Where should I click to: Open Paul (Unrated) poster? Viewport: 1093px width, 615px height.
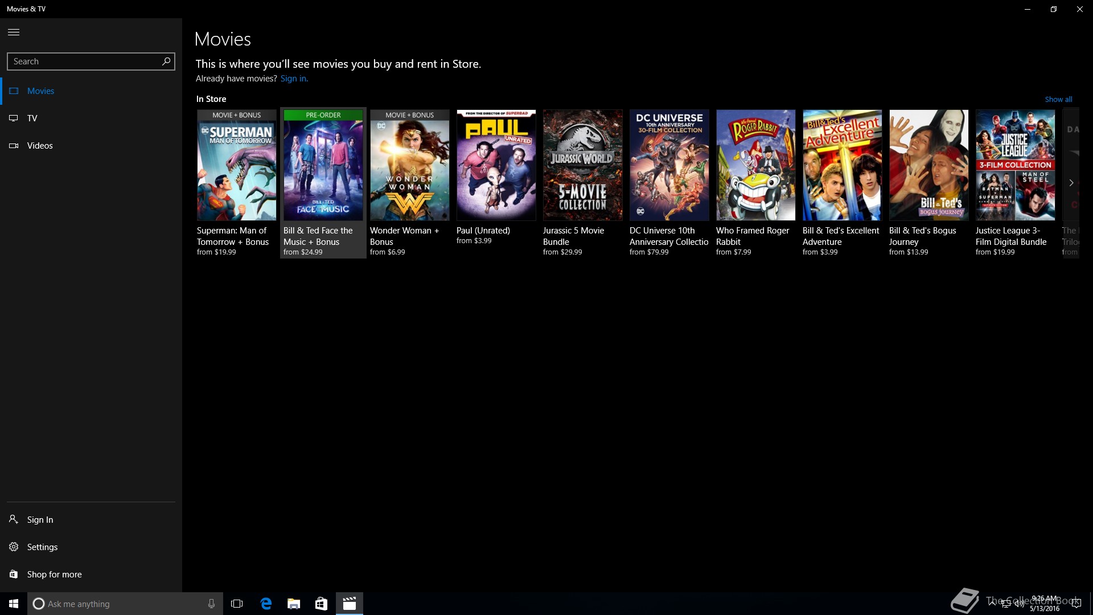pos(496,165)
